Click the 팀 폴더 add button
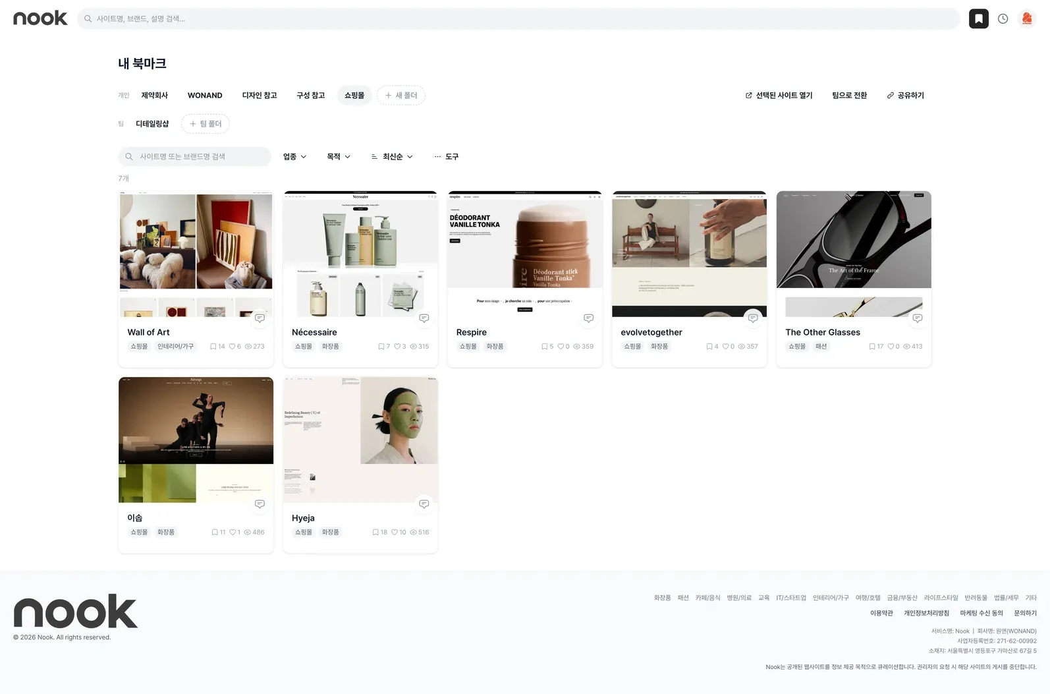This screenshot has height=694, width=1050. pyautogui.click(x=206, y=124)
